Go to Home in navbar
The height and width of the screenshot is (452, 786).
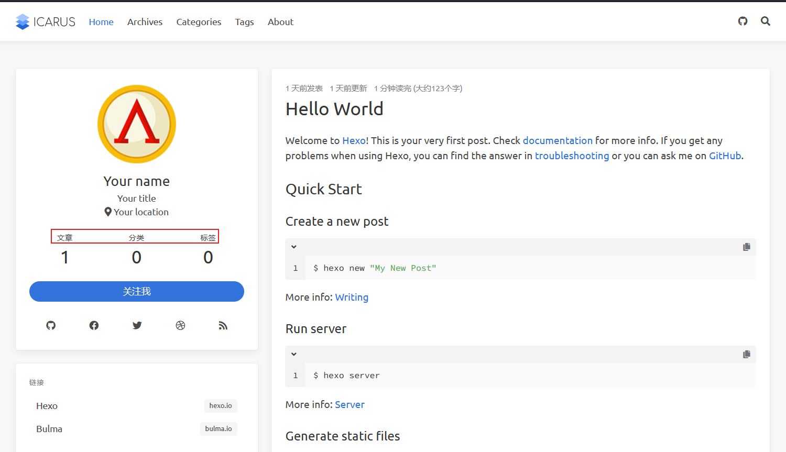[101, 22]
